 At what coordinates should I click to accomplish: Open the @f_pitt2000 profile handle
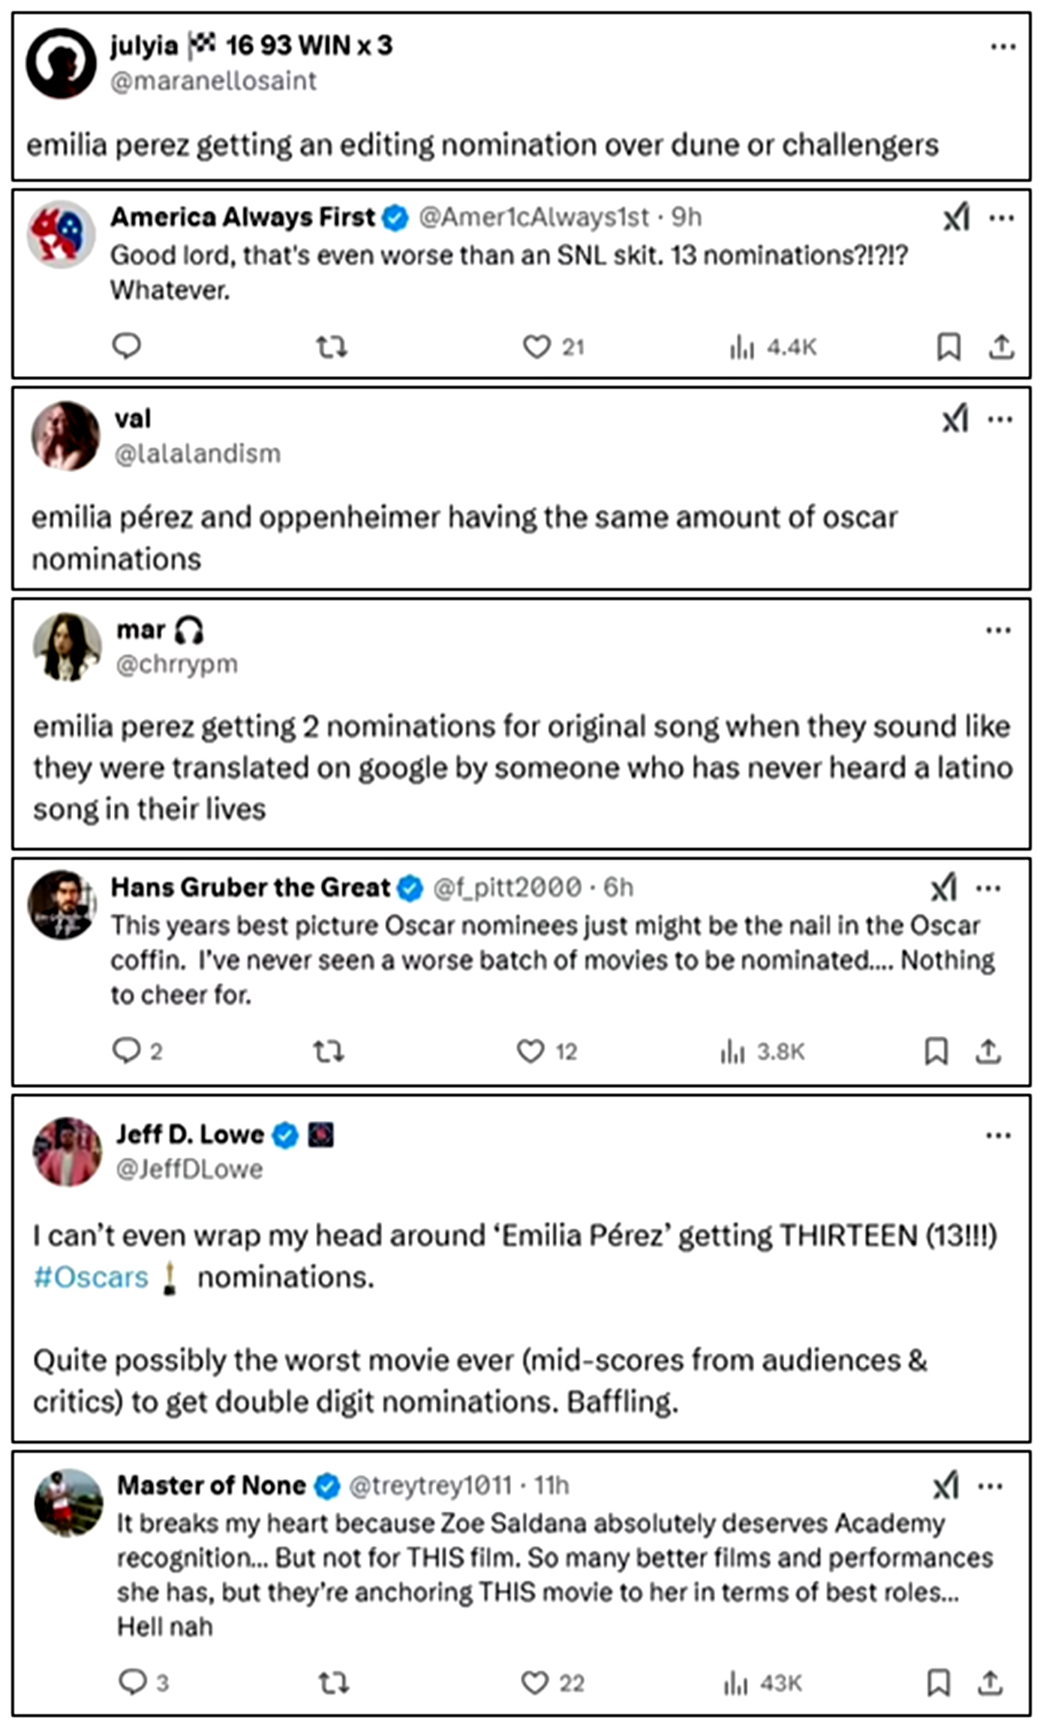click(x=507, y=887)
